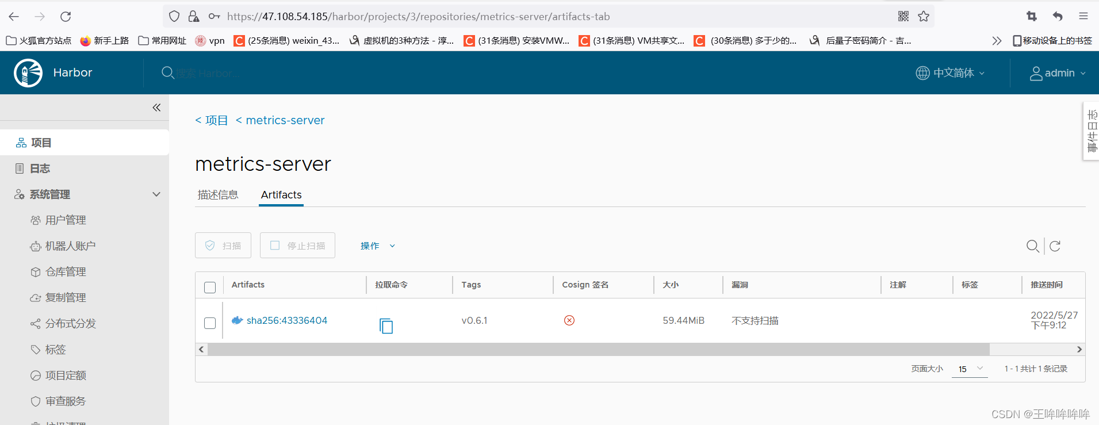Open 火狐官方站点 bookmark
1099x425 pixels.
click(x=39, y=41)
